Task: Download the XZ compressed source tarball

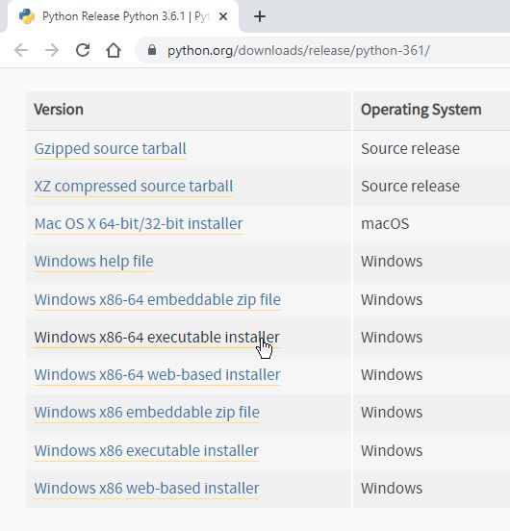Action: point(134,187)
